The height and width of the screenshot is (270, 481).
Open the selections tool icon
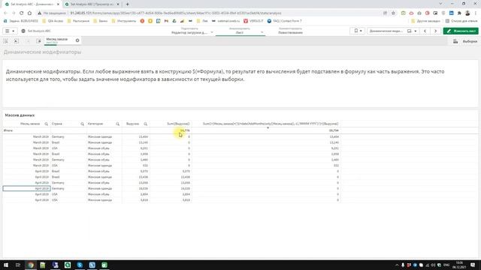pos(455,41)
